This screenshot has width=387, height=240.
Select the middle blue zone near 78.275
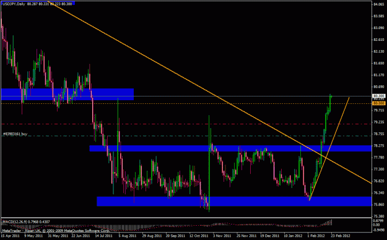click(230, 148)
